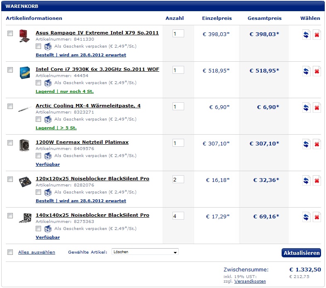Click gift-wrap icon under Intel Core i7
This screenshot has height=288, width=326.
click(48, 83)
